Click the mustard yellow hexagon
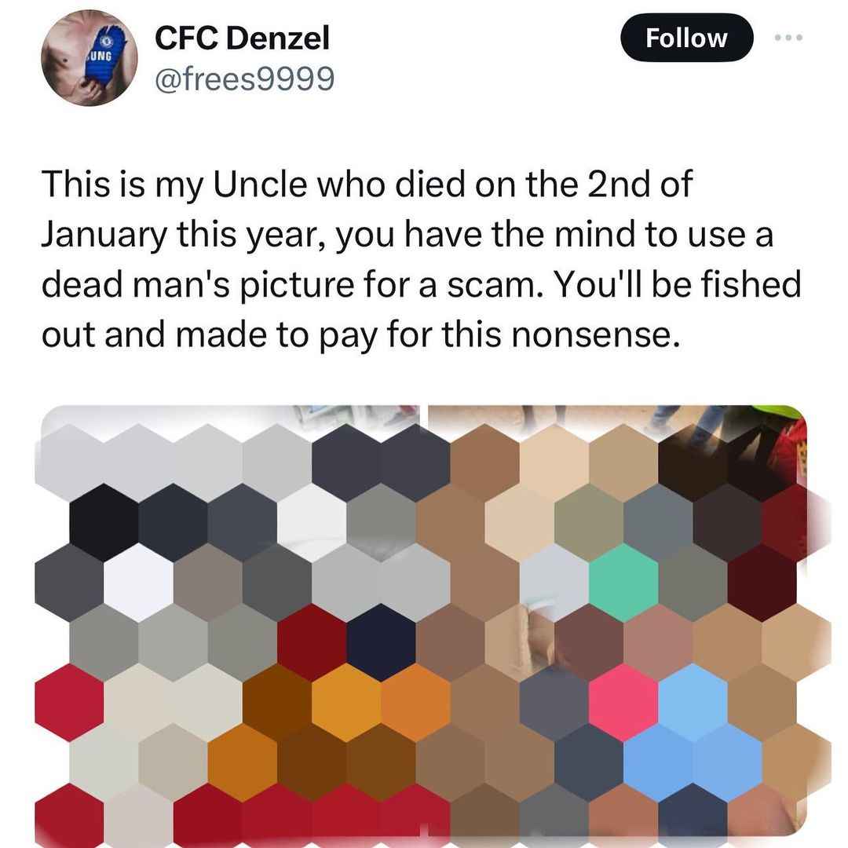 (x=347, y=703)
